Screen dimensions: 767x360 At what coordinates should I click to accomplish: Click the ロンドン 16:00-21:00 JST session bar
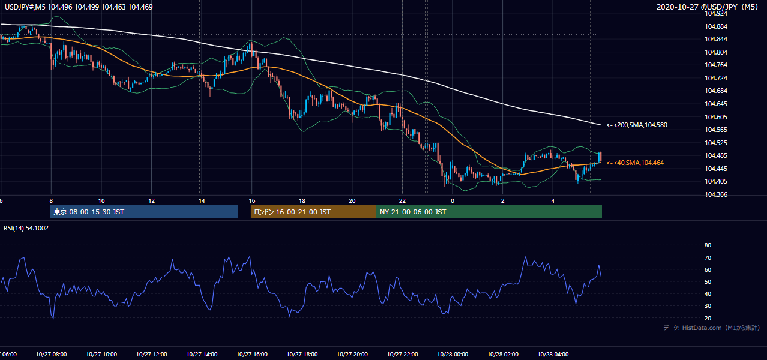tap(313, 212)
